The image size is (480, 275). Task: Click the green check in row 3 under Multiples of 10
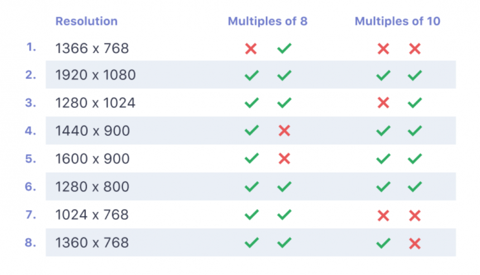pos(415,103)
